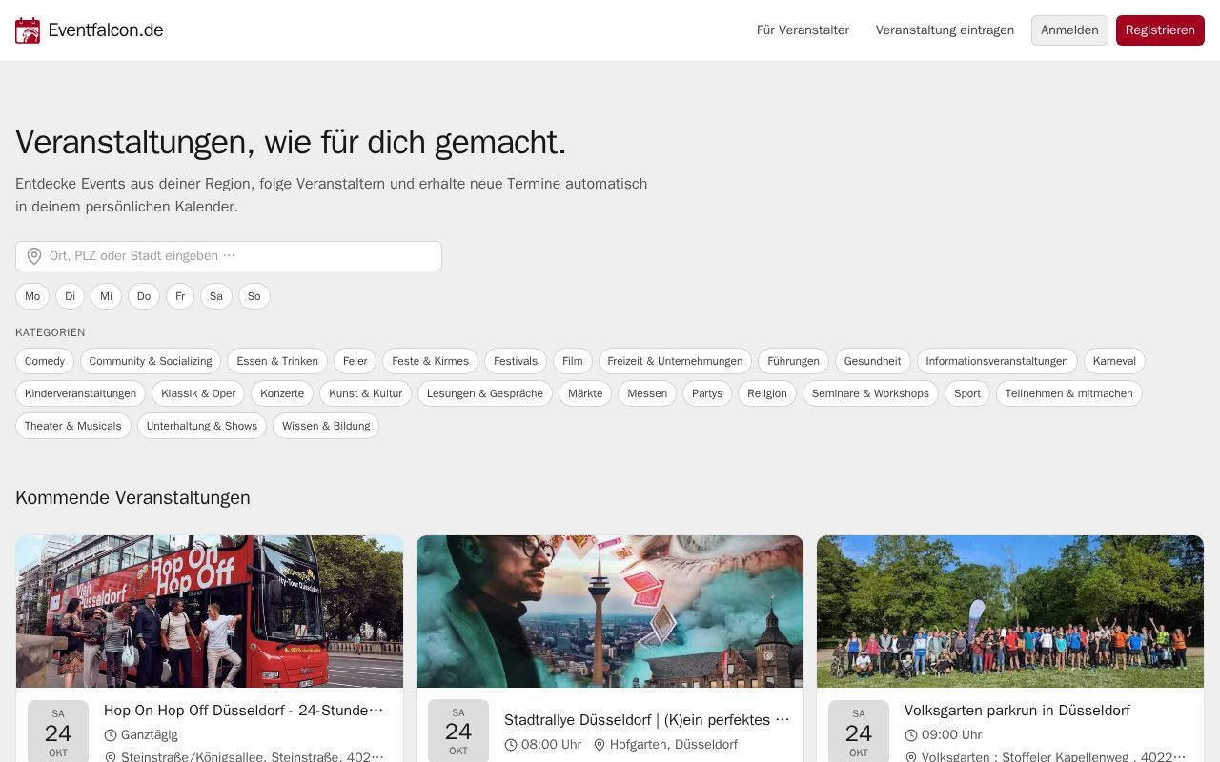Select the Comedy category chip
Image resolution: width=1220 pixels, height=762 pixels.
coord(45,361)
